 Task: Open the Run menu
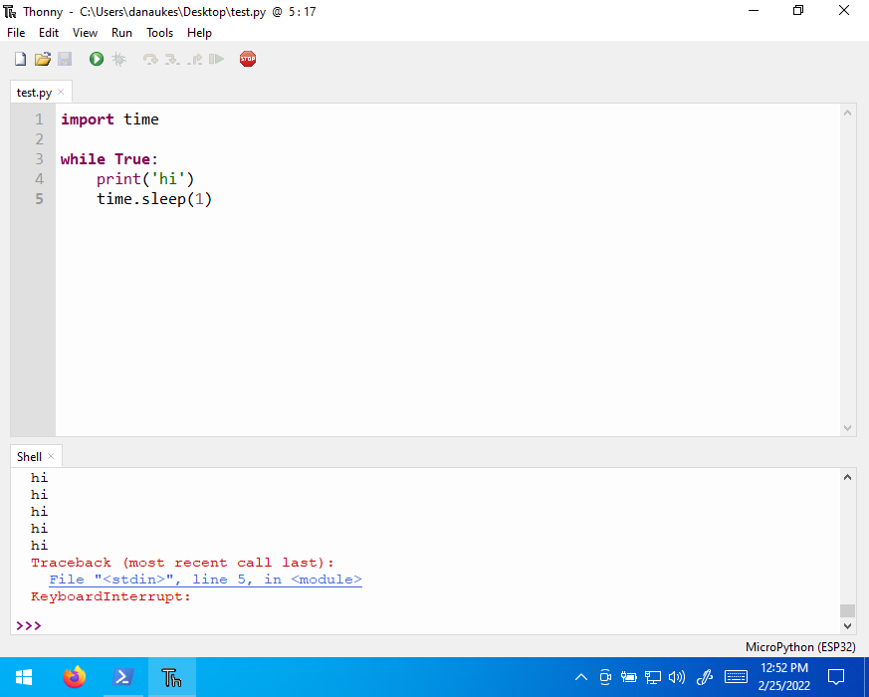121,33
